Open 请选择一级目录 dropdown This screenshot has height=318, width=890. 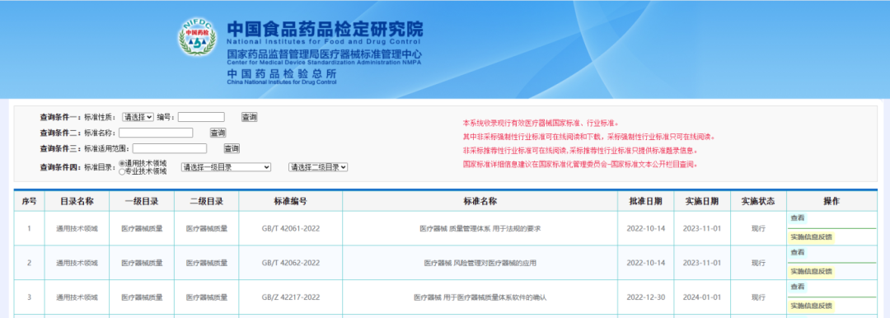226,167
